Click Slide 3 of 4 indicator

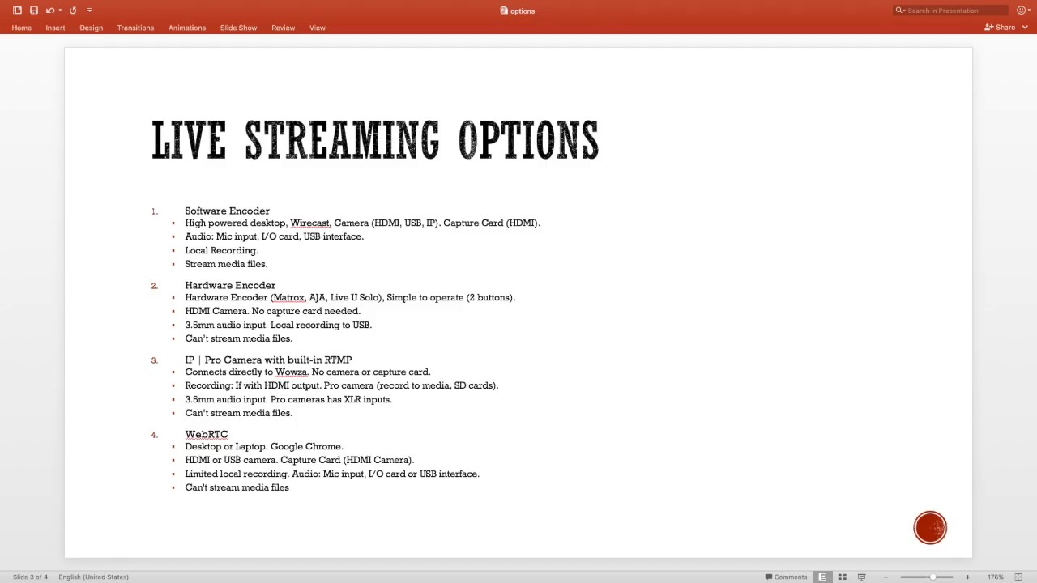30,577
